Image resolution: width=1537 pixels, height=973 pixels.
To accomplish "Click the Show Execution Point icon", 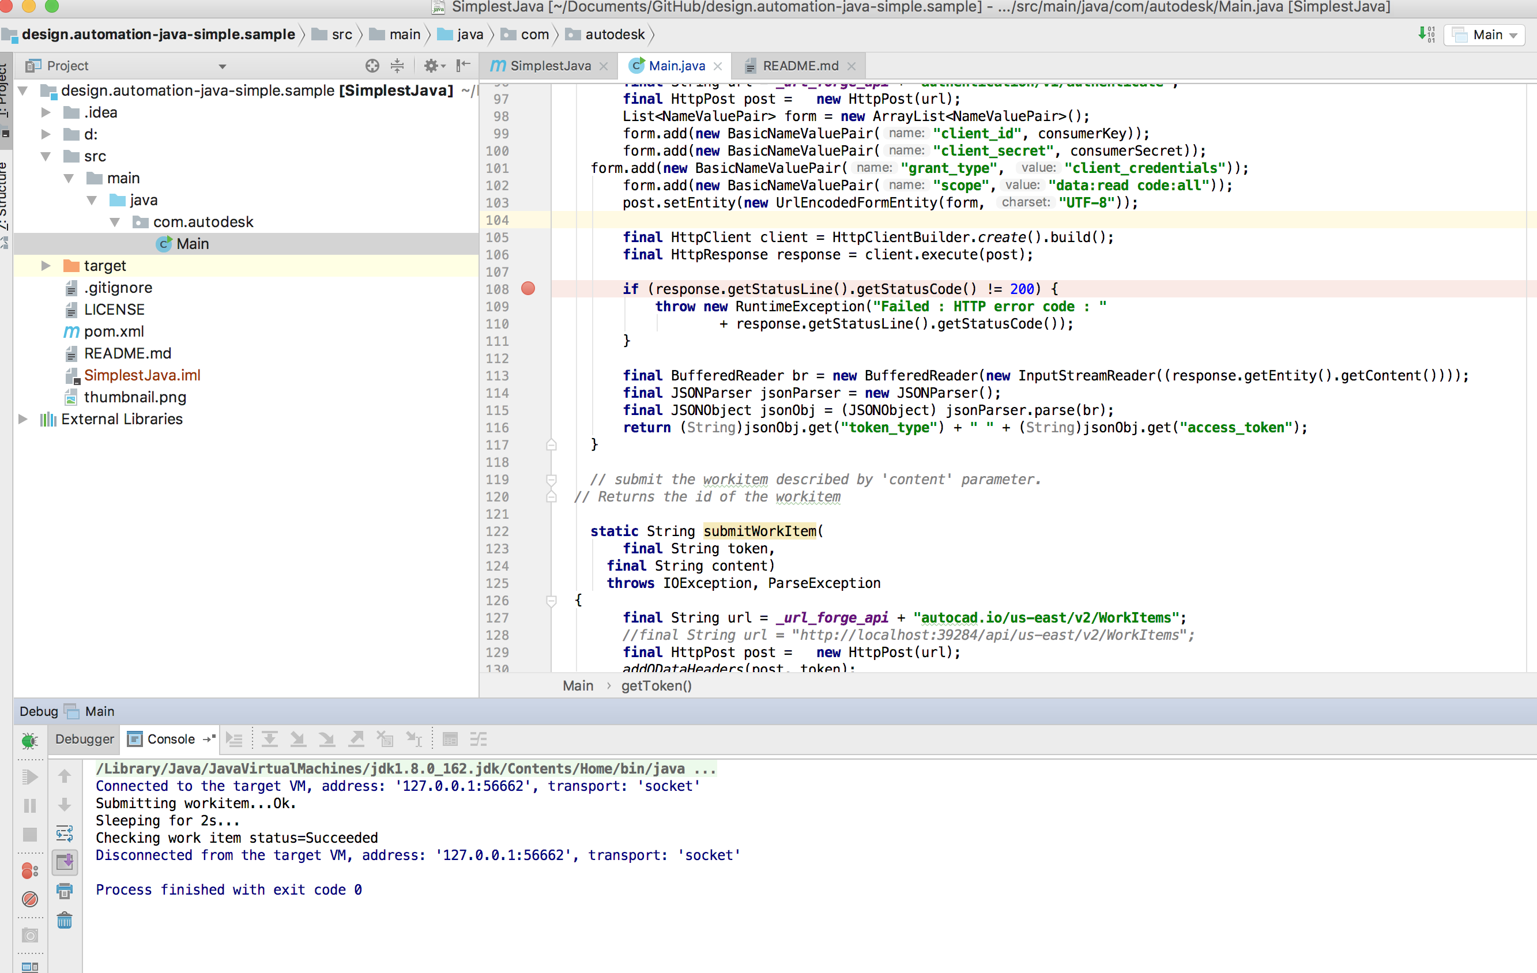I will click(x=234, y=740).
